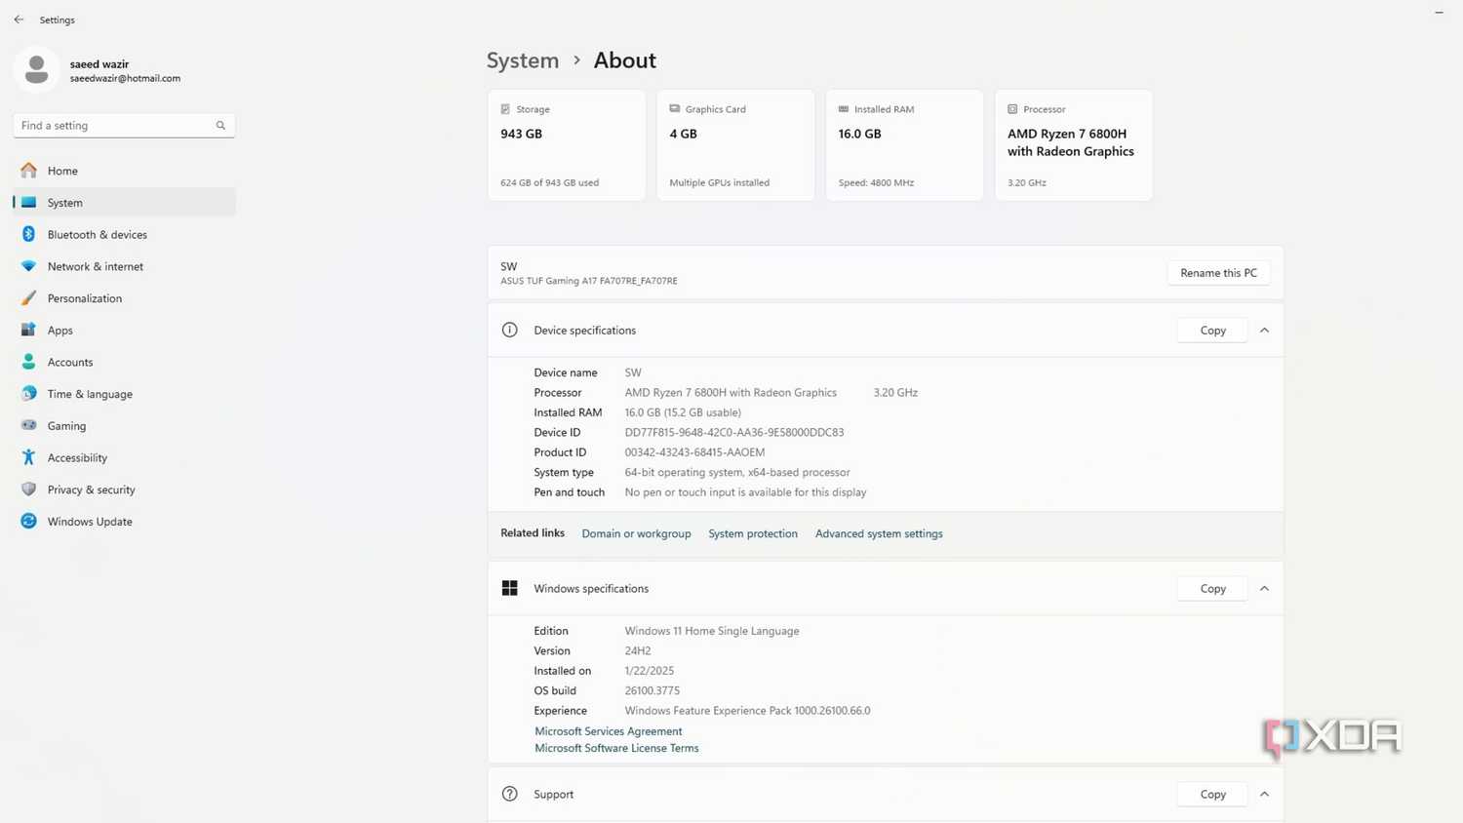This screenshot has height=823, width=1463.
Task: Open Gaming settings
Action: [124, 426]
